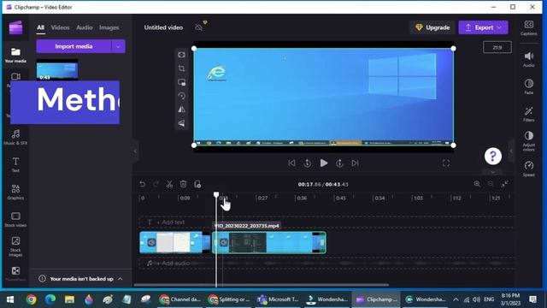
Task: Switch to the All media tab
Action: coord(41,27)
